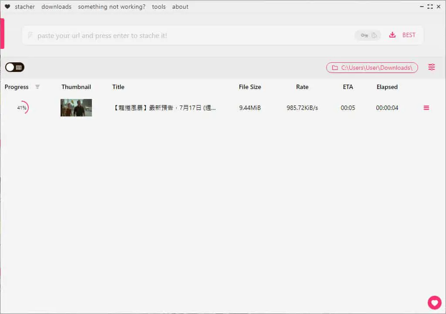Viewport: 446px width, 314px height.
Task: Click the C:\Users\User\Downloads\ folder button
Action: click(x=372, y=68)
